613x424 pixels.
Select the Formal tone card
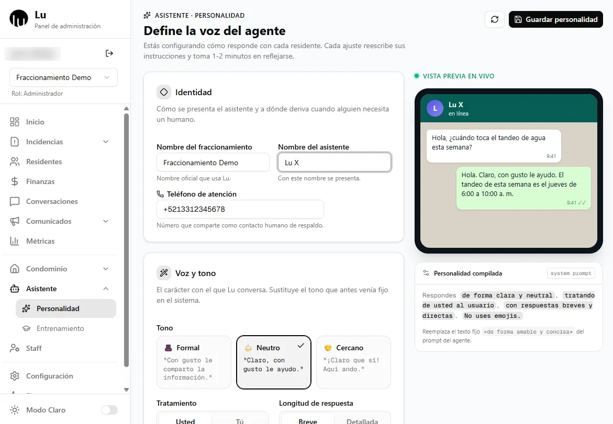click(x=194, y=362)
